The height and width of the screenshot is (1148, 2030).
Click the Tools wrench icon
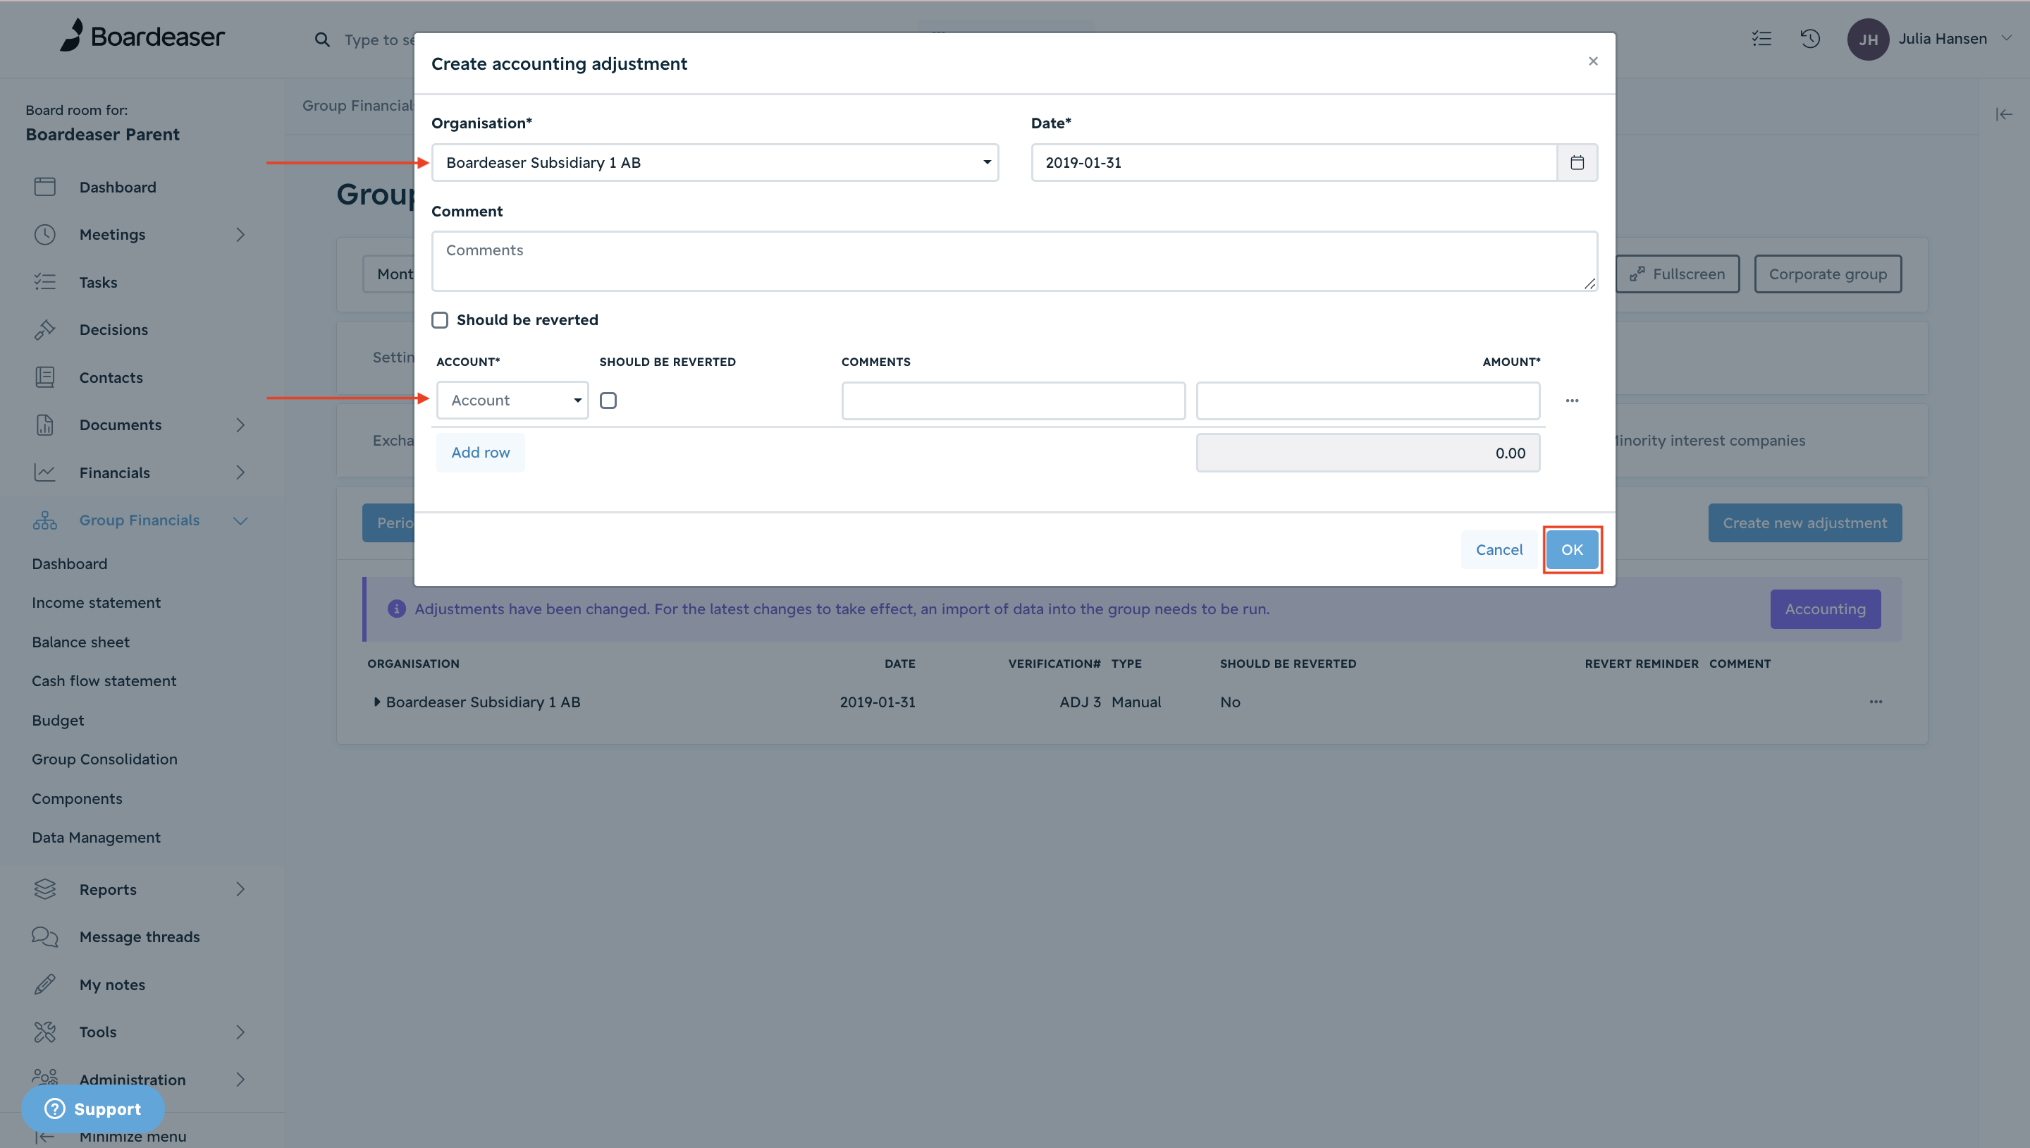pyautogui.click(x=45, y=1032)
